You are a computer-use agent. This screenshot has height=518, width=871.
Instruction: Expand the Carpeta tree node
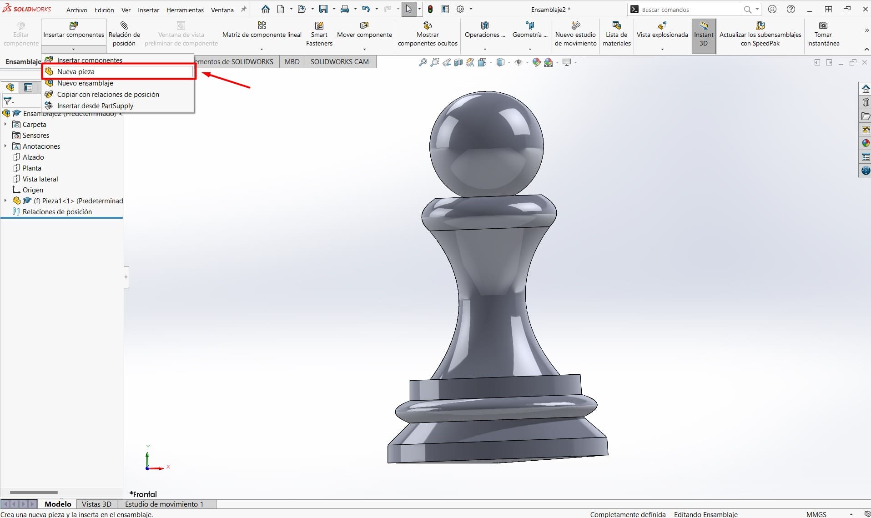(x=5, y=124)
